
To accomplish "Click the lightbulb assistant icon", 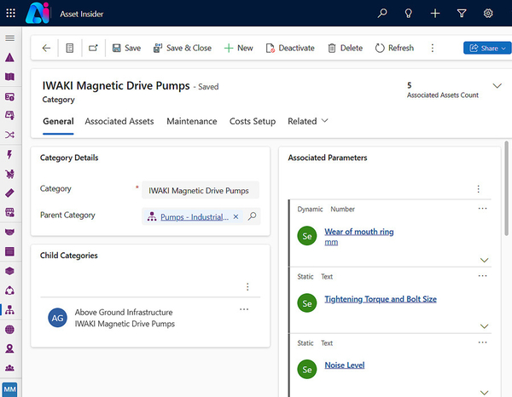I will coord(409,14).
